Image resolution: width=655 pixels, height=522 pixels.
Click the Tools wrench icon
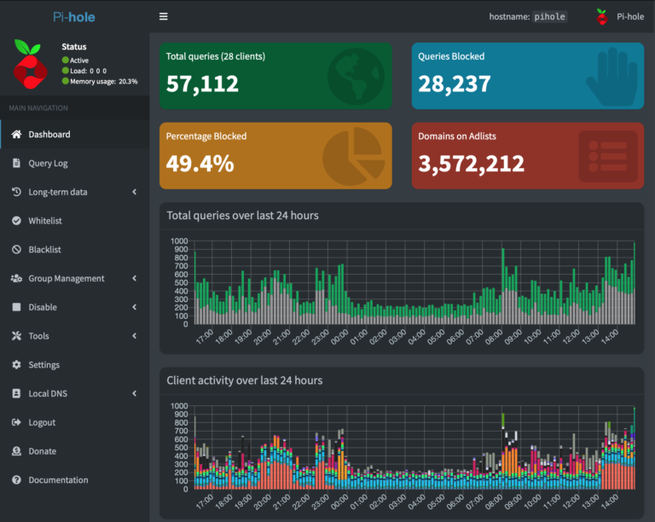click(x=16, y=336)
